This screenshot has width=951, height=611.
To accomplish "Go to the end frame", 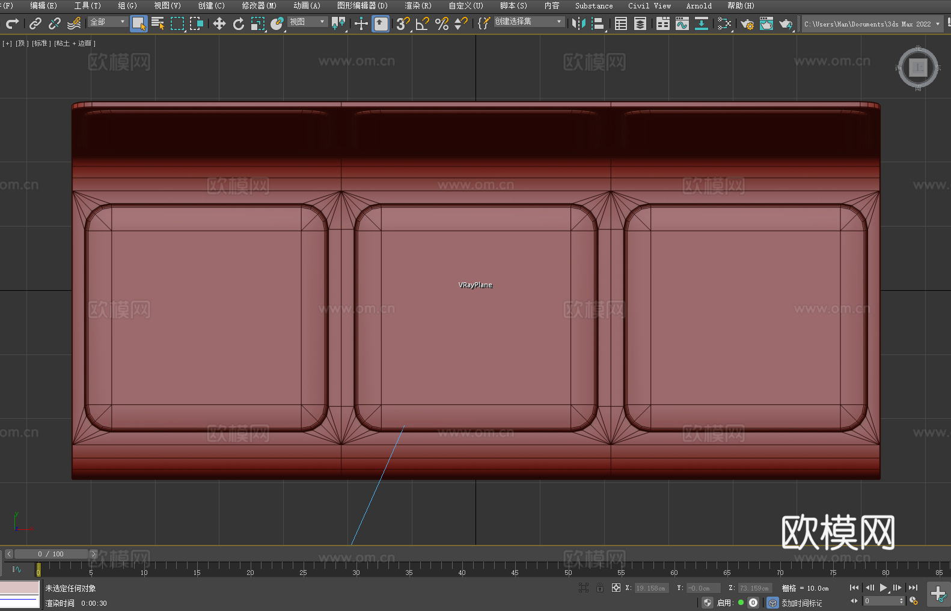I will (x=913, y=588).
